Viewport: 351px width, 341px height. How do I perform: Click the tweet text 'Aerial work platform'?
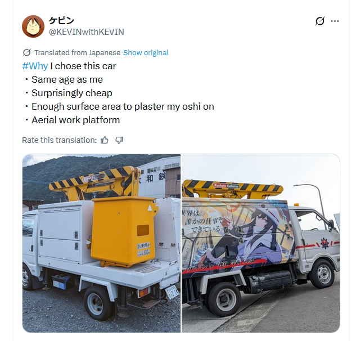pyautogui.click(x=76, y=120)
